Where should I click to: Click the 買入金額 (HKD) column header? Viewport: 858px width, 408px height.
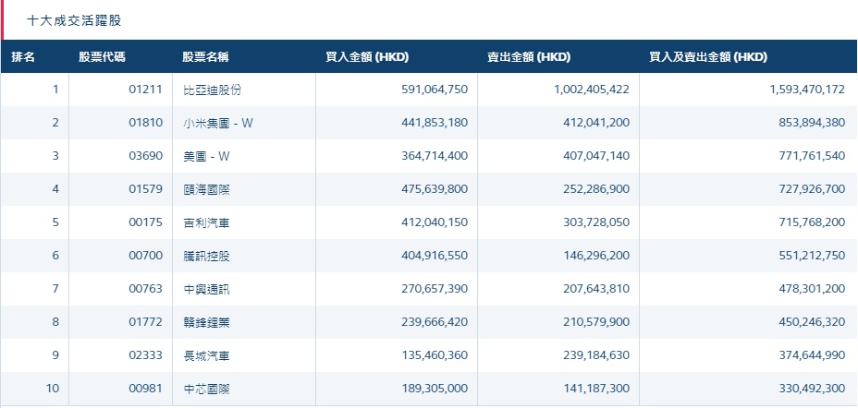click(x=367, y=57)
